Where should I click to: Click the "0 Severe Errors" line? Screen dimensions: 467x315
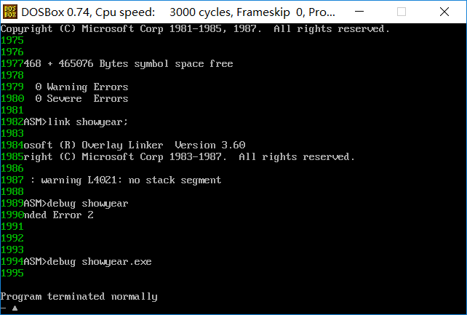click(x=81, y=98)
